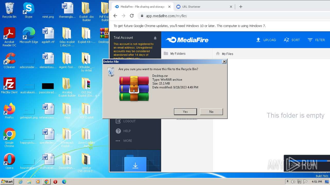Select the Ancalog Exploit Builder folder
The image size is (330, 185).
click(x=67, y=87)
